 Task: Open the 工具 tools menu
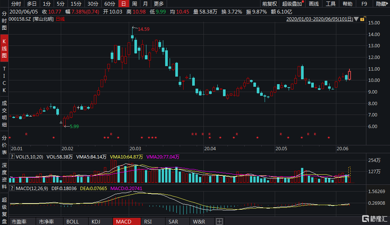(330, 4)
